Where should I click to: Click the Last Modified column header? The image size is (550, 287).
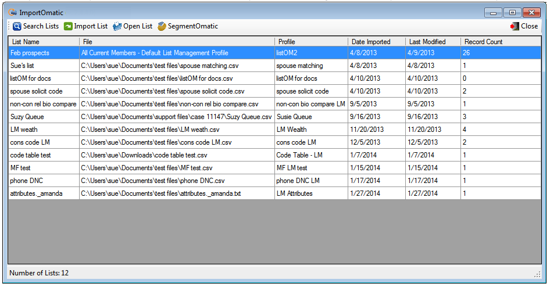tap(433, 42)
